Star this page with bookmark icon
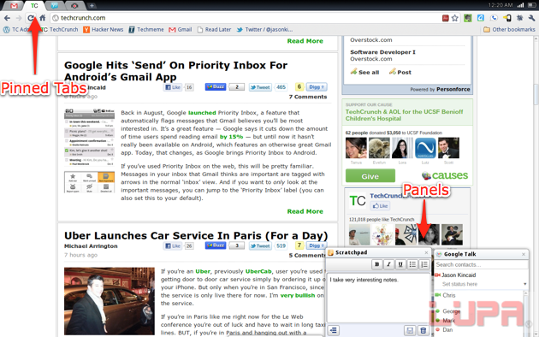The height and width of the screenshot is (337, 539). pos(455,18)
